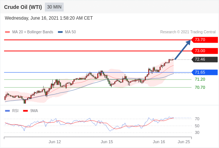Click the red 73.70 resistance price tag

coord(205,40)
